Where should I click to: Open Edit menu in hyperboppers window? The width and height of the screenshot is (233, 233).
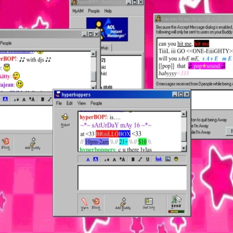click(70, 103)
